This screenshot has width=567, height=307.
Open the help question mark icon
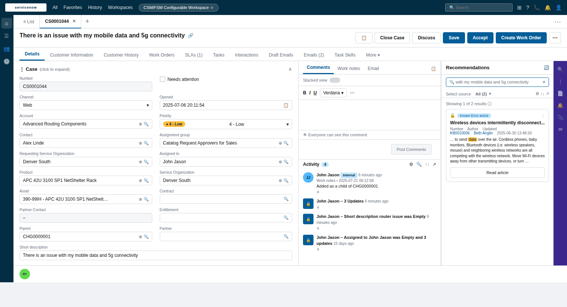pyautogui.click(x=528, y=7)
